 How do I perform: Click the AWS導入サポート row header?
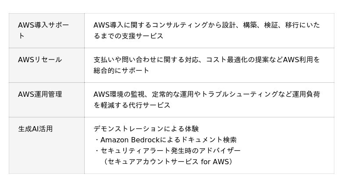(47, 31)
